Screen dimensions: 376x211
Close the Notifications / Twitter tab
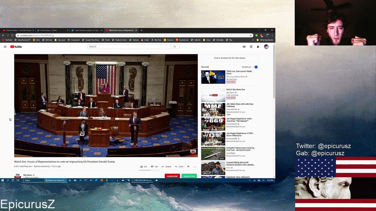pyautogui.click(x=67, y=30)
